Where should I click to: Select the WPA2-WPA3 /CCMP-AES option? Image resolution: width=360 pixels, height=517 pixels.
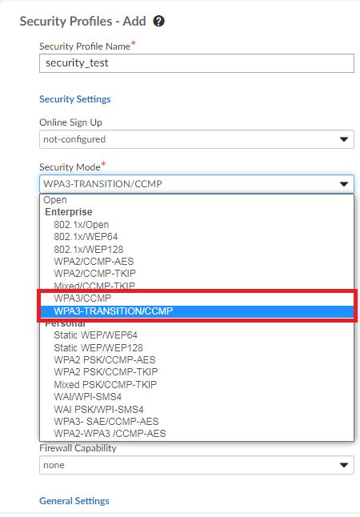[x=197, y=434]
